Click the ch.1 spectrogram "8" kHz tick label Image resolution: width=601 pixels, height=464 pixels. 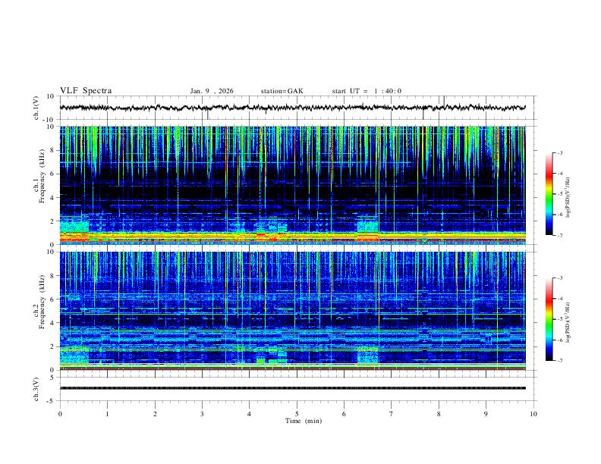pyautogui.click(x=53, y=150)
